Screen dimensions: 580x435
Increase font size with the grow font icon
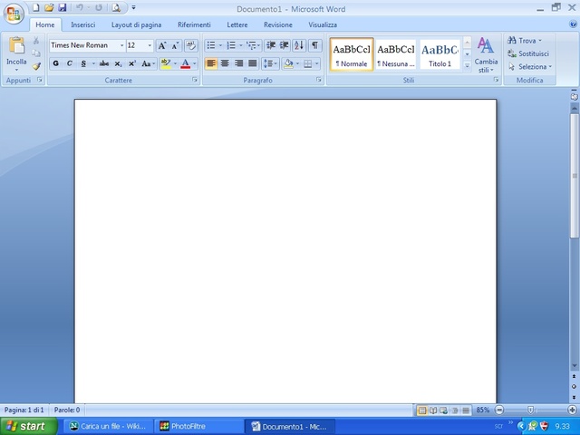click(162, 45)
